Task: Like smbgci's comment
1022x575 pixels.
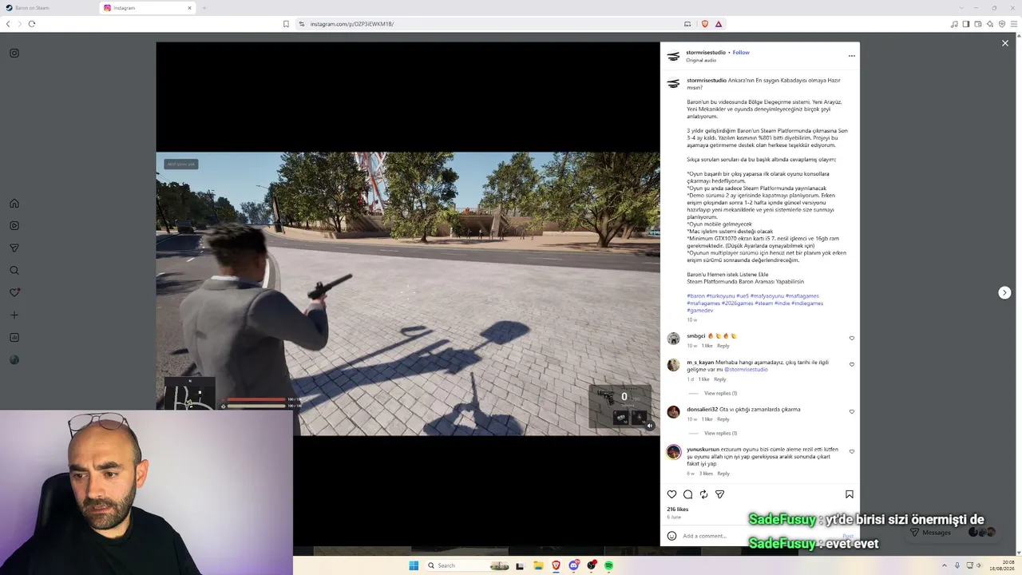Action: coord(851,338)
